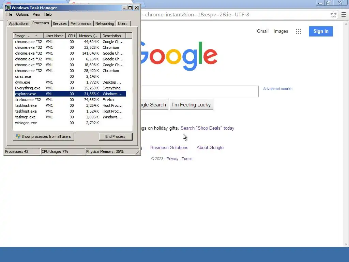The image size is (349, 262).
Task: Click shield icon on Show processes button
Action: pos(18,136)
